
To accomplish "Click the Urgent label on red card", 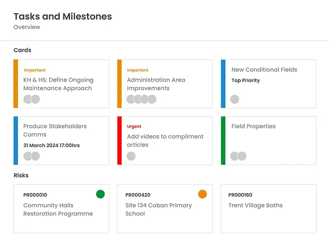I will pyautogui.click(x=134, y=126).
